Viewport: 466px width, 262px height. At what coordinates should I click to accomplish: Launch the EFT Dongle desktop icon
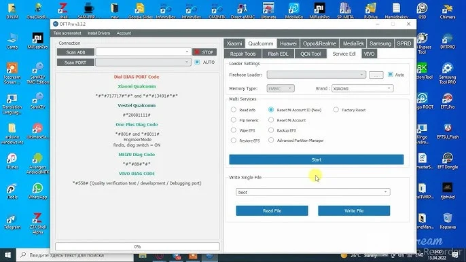(448, 161)
